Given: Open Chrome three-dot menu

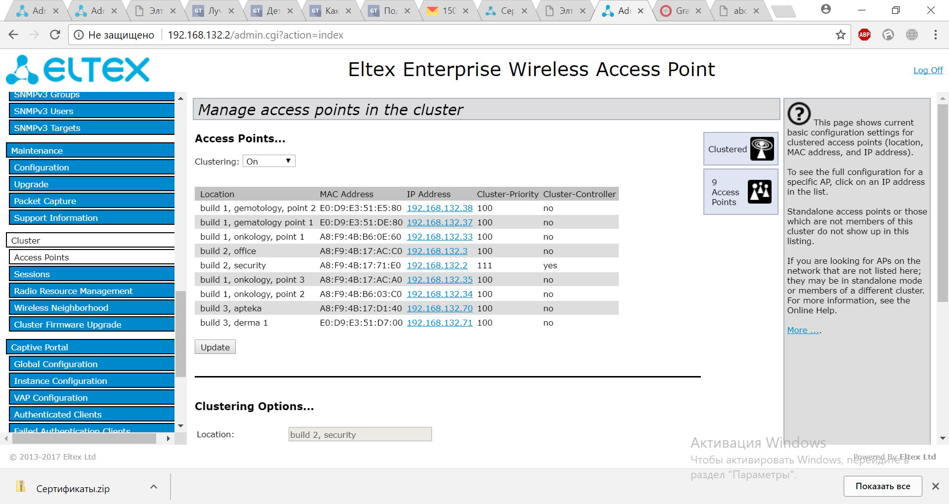Looking at the screenshot, I should 935,35.
